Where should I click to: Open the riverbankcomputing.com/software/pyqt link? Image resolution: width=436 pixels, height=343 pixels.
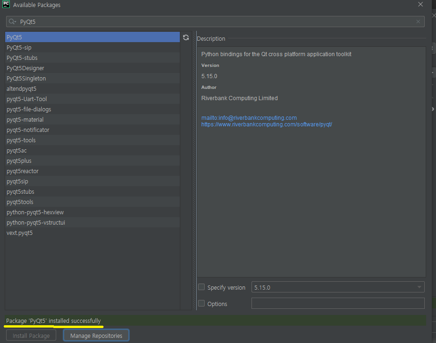(x=266, y=124)
